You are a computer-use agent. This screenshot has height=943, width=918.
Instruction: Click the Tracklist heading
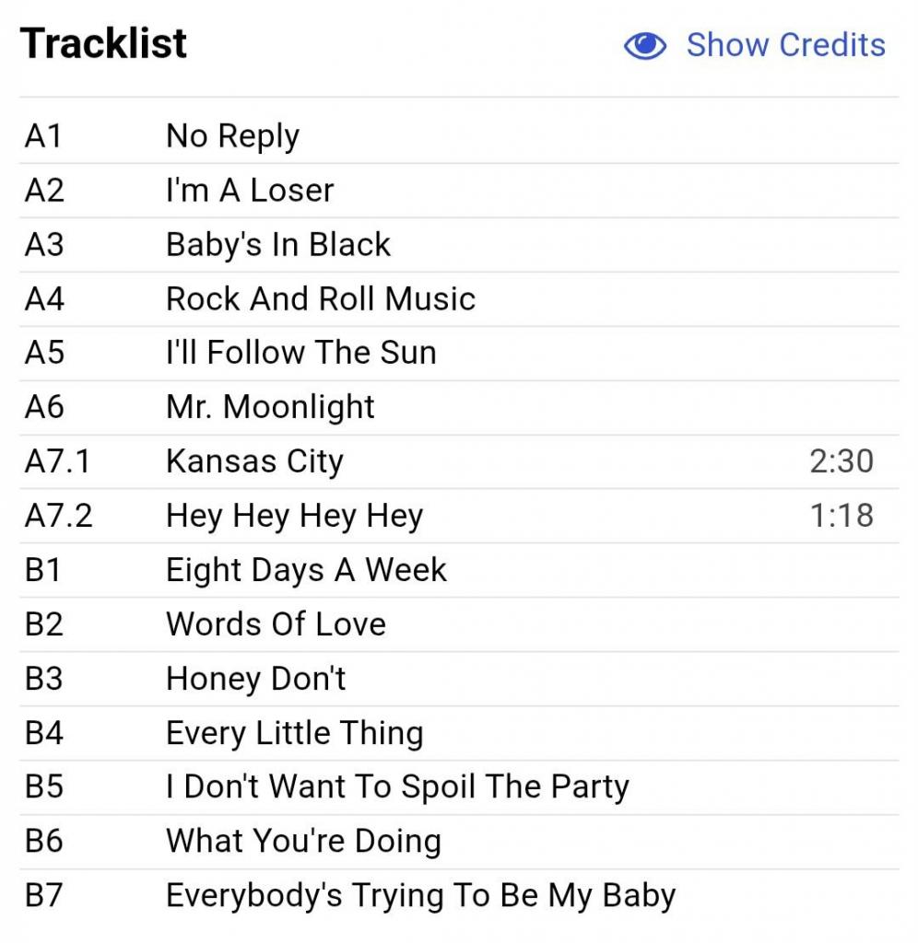pos(104,43)
